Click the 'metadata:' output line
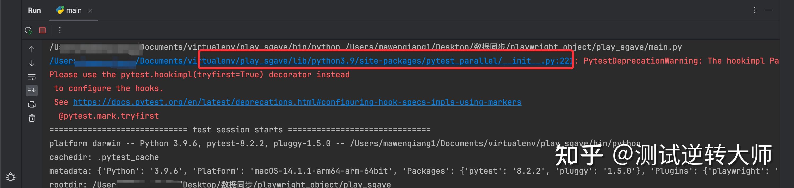This screenshot has height=188, width=794. [x=414, y=171]
